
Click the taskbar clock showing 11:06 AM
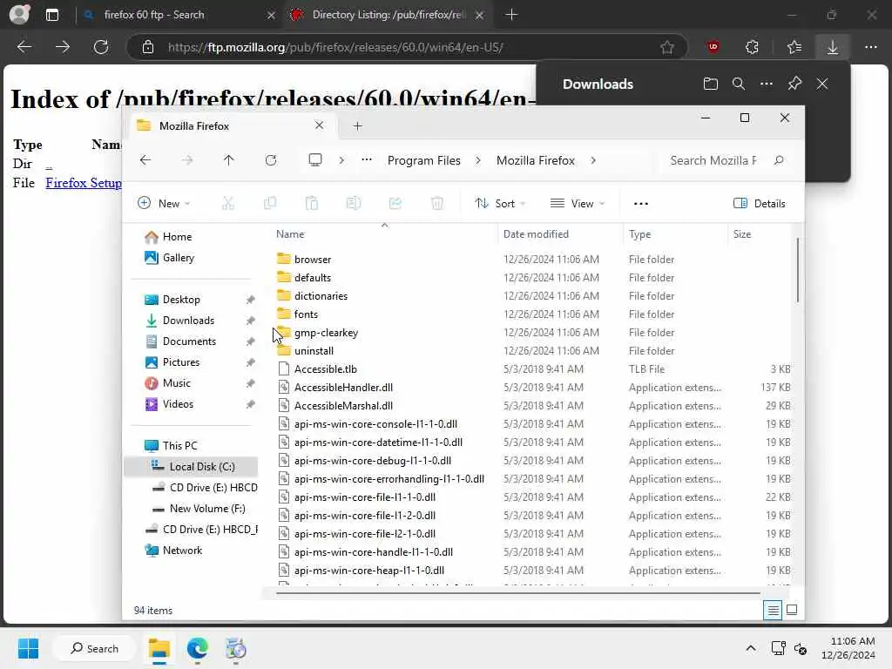[848, 648]
